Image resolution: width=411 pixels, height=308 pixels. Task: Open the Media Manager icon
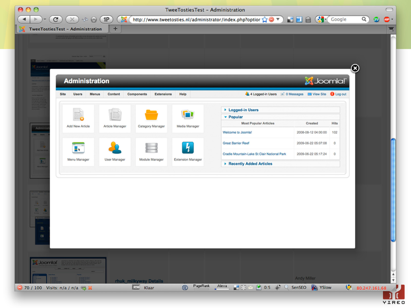[x=188, y=118]
